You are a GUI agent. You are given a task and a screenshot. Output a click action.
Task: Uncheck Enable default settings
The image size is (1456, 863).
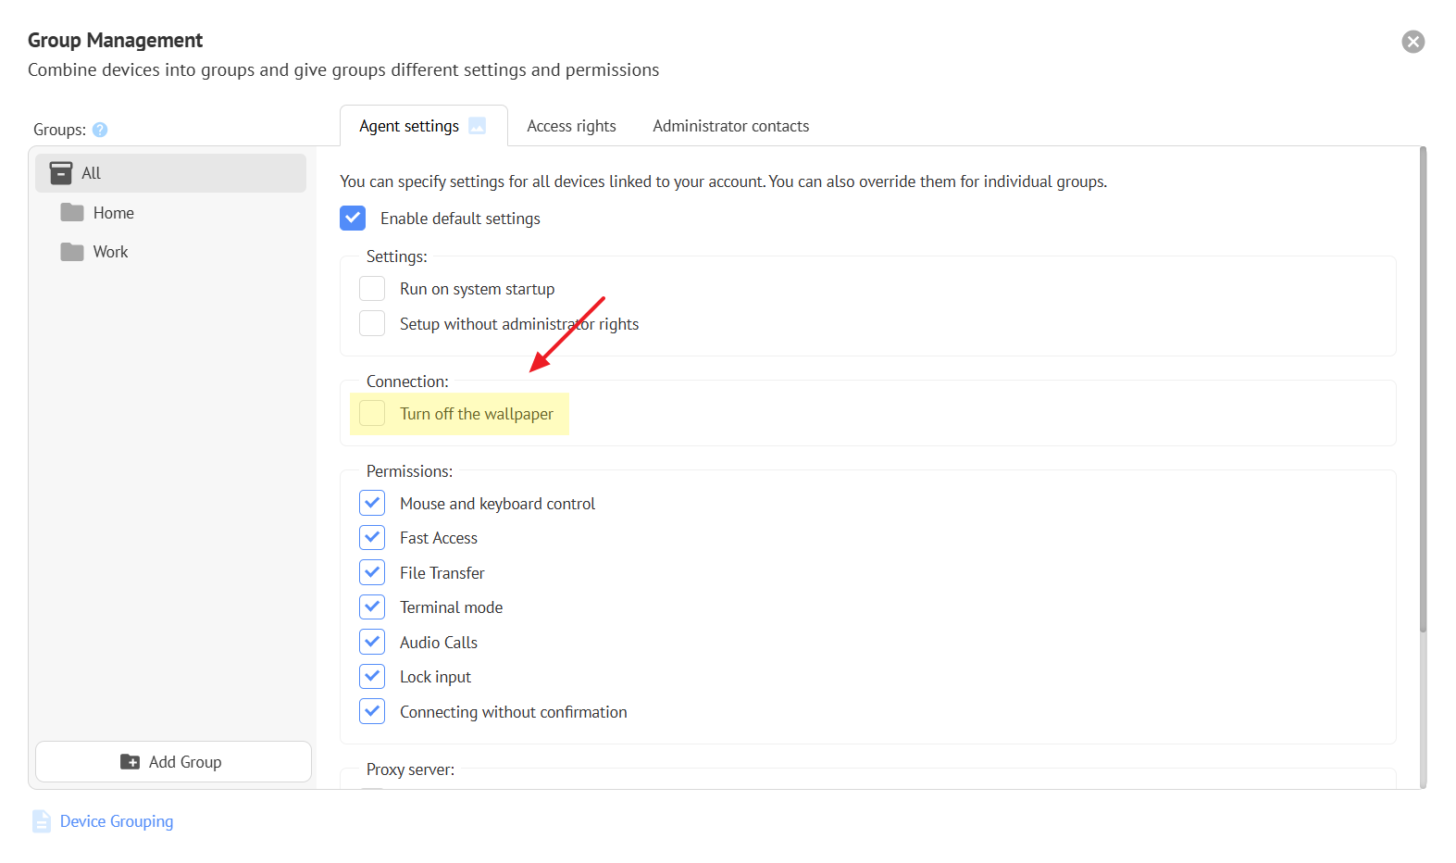(x=353, y=219)
